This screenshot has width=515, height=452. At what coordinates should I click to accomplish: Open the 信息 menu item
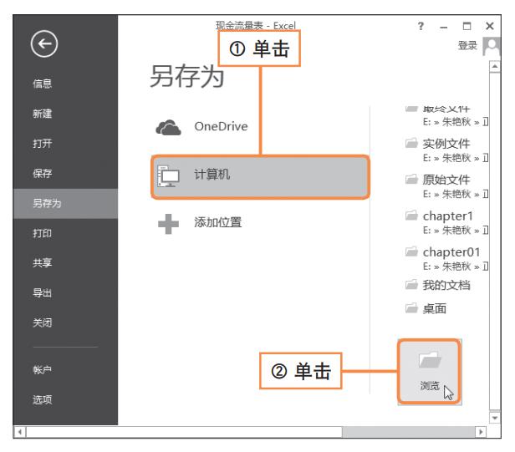tap(43, 84)
